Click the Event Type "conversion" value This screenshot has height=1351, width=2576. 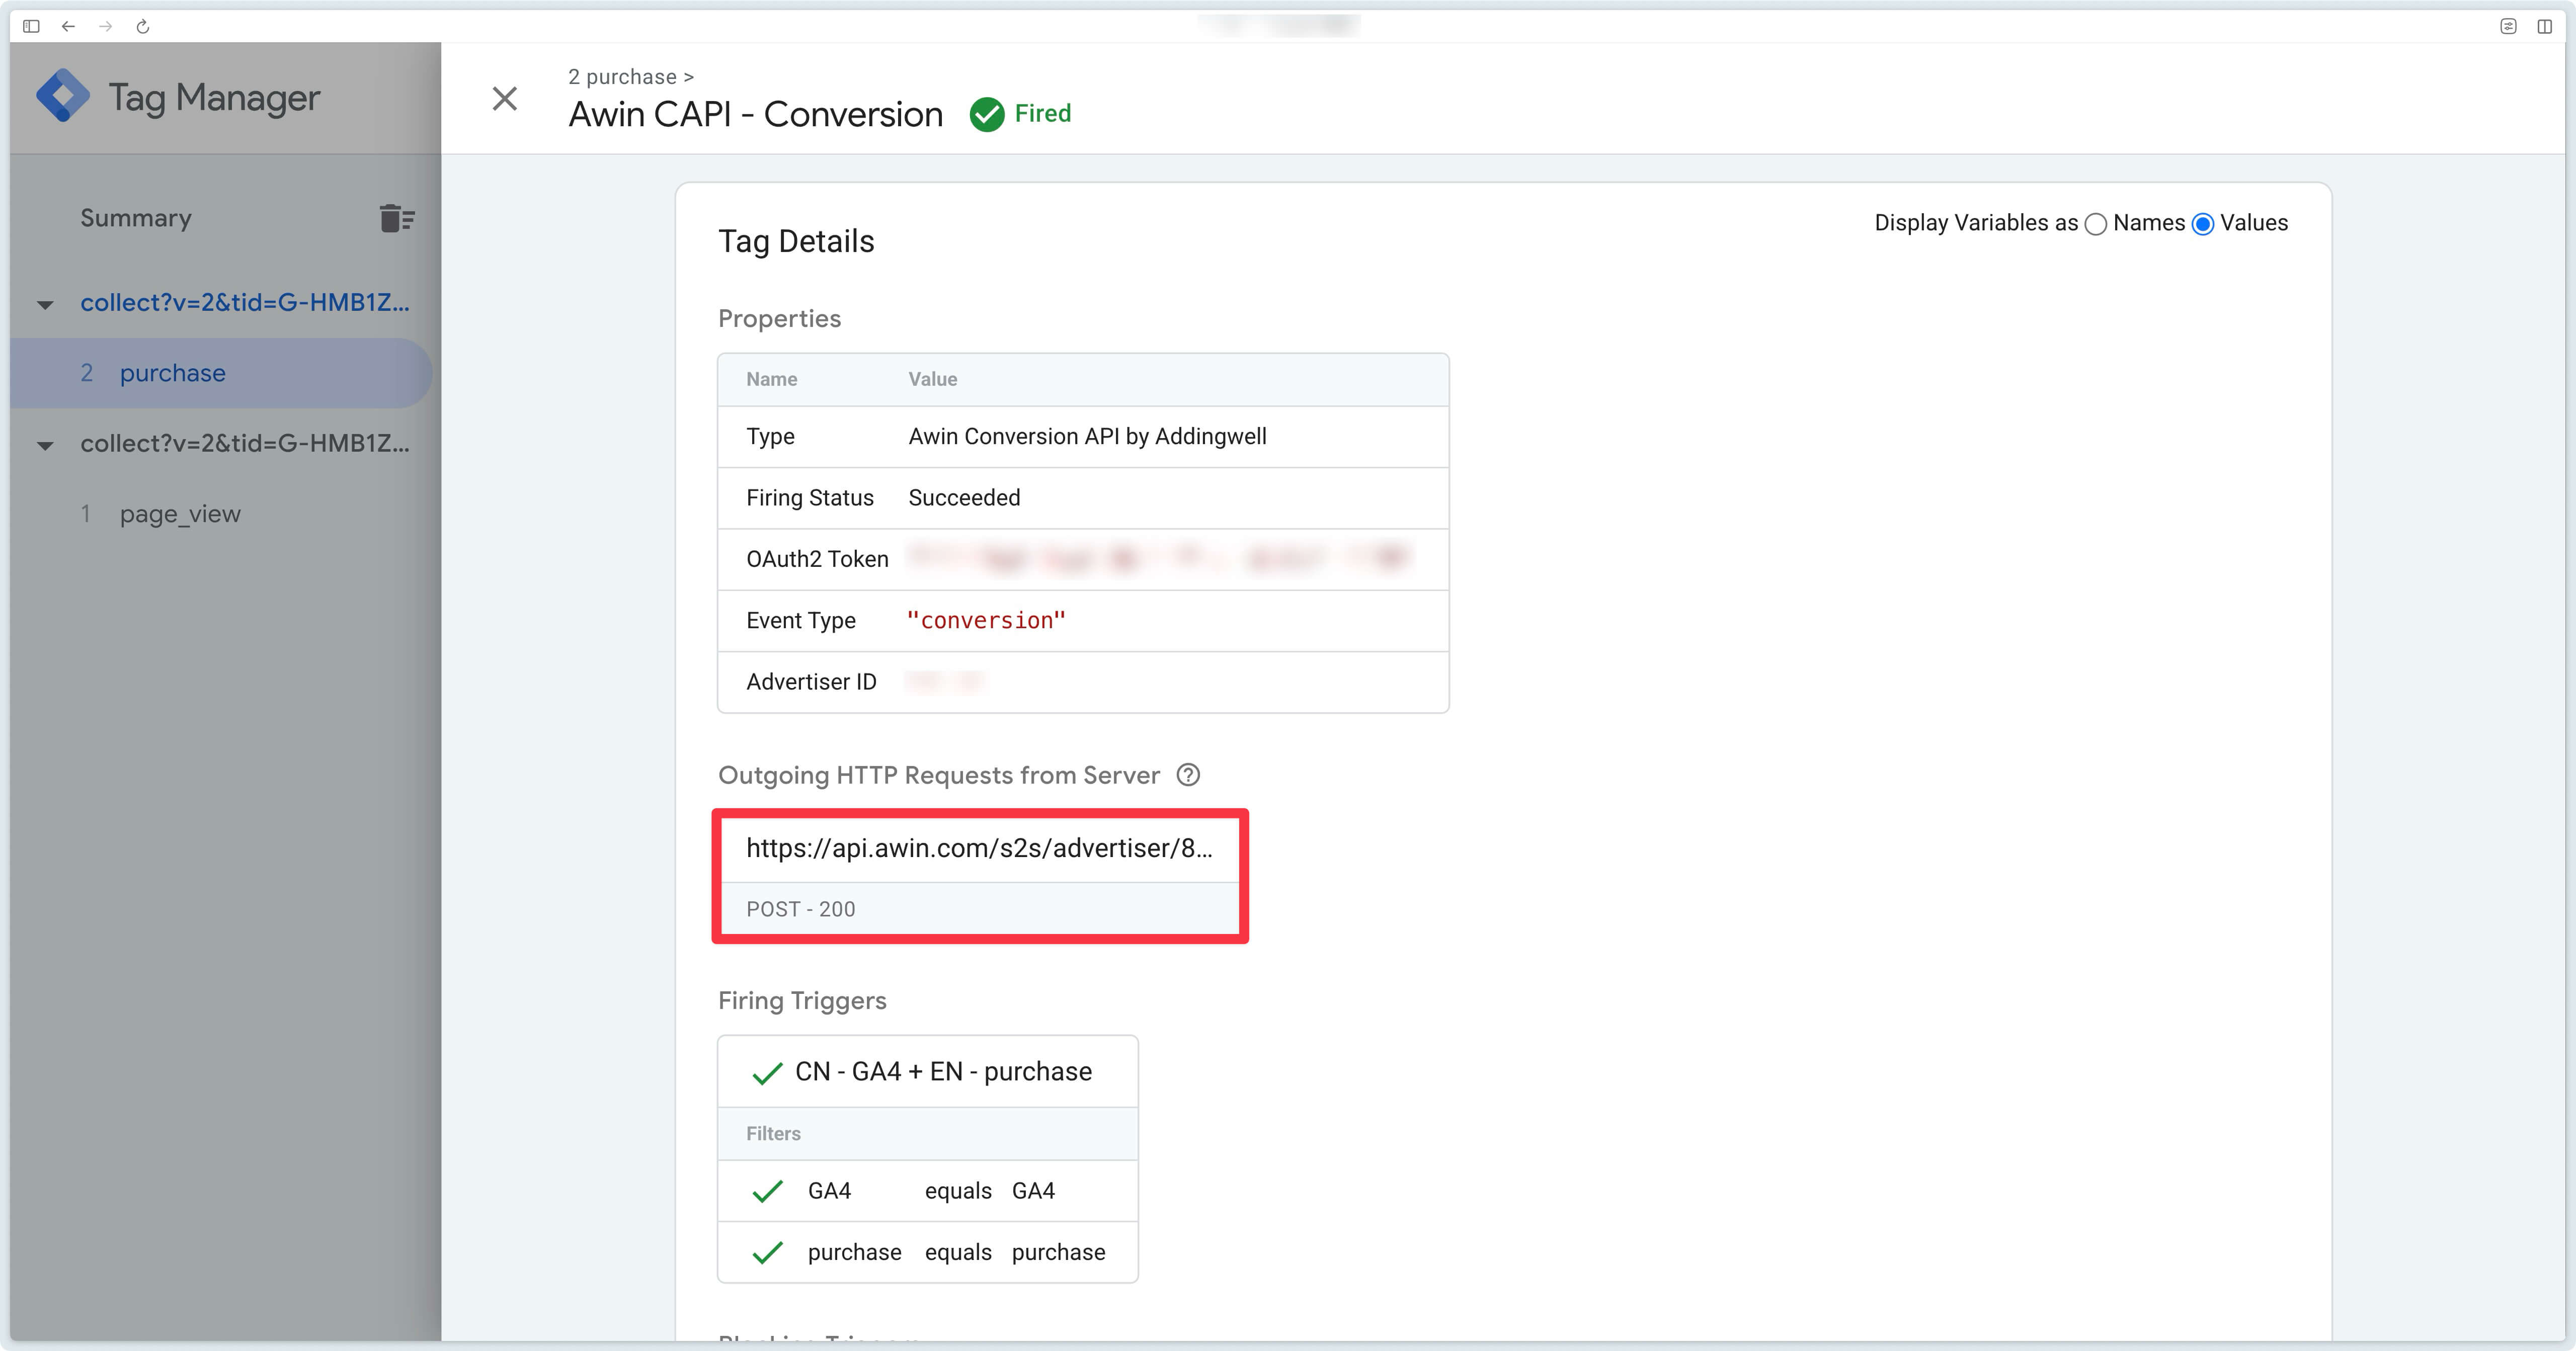986,621
